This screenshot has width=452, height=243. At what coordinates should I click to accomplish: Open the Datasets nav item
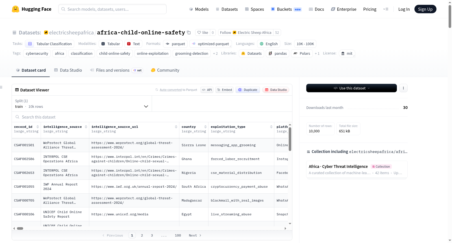tap(227, 9)
